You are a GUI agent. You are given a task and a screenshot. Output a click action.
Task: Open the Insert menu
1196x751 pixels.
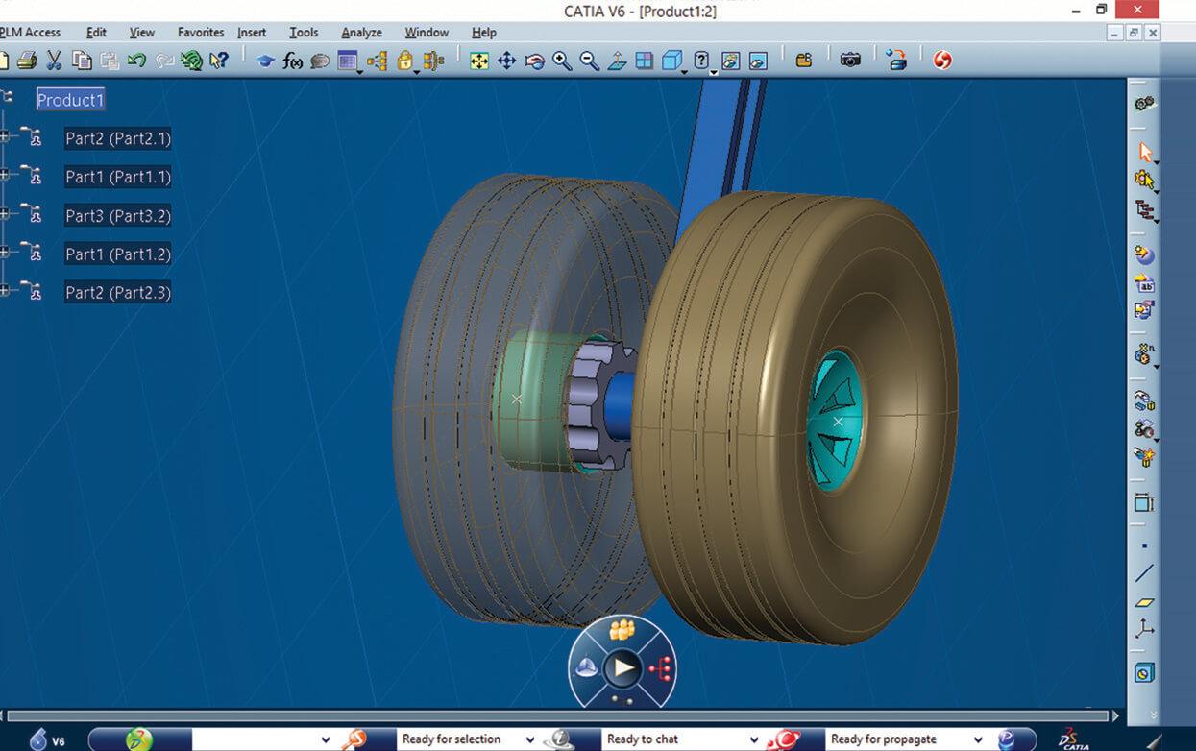pos(252,33)
